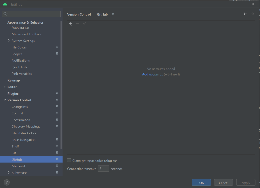Click the add account plus icon
260x188 pixels.
71,24
